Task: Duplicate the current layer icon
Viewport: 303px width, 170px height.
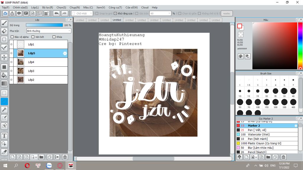Action: [50, 157]
